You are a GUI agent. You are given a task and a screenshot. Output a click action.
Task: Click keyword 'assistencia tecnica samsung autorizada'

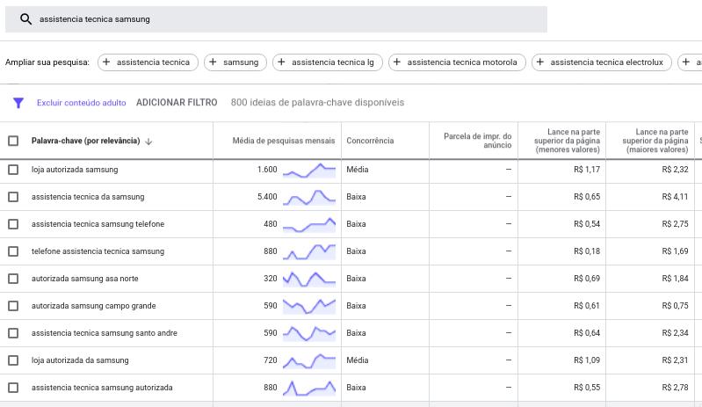tap(102, 388)
